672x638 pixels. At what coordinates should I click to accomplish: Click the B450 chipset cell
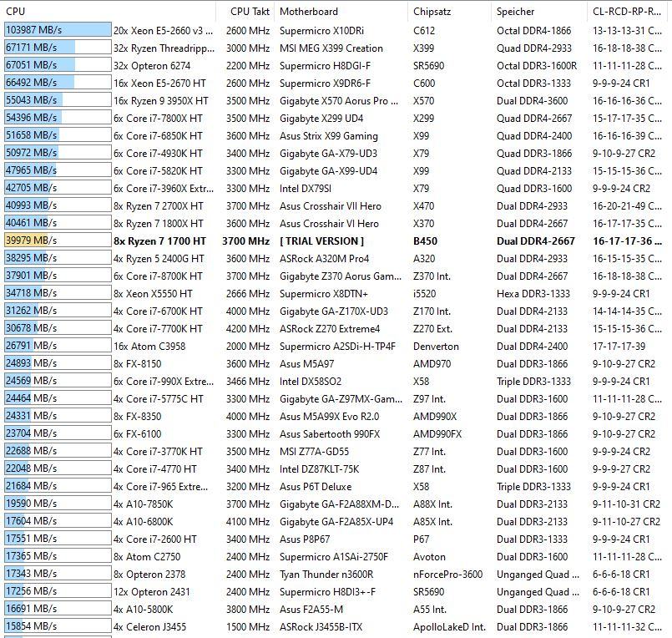point(425,241)
